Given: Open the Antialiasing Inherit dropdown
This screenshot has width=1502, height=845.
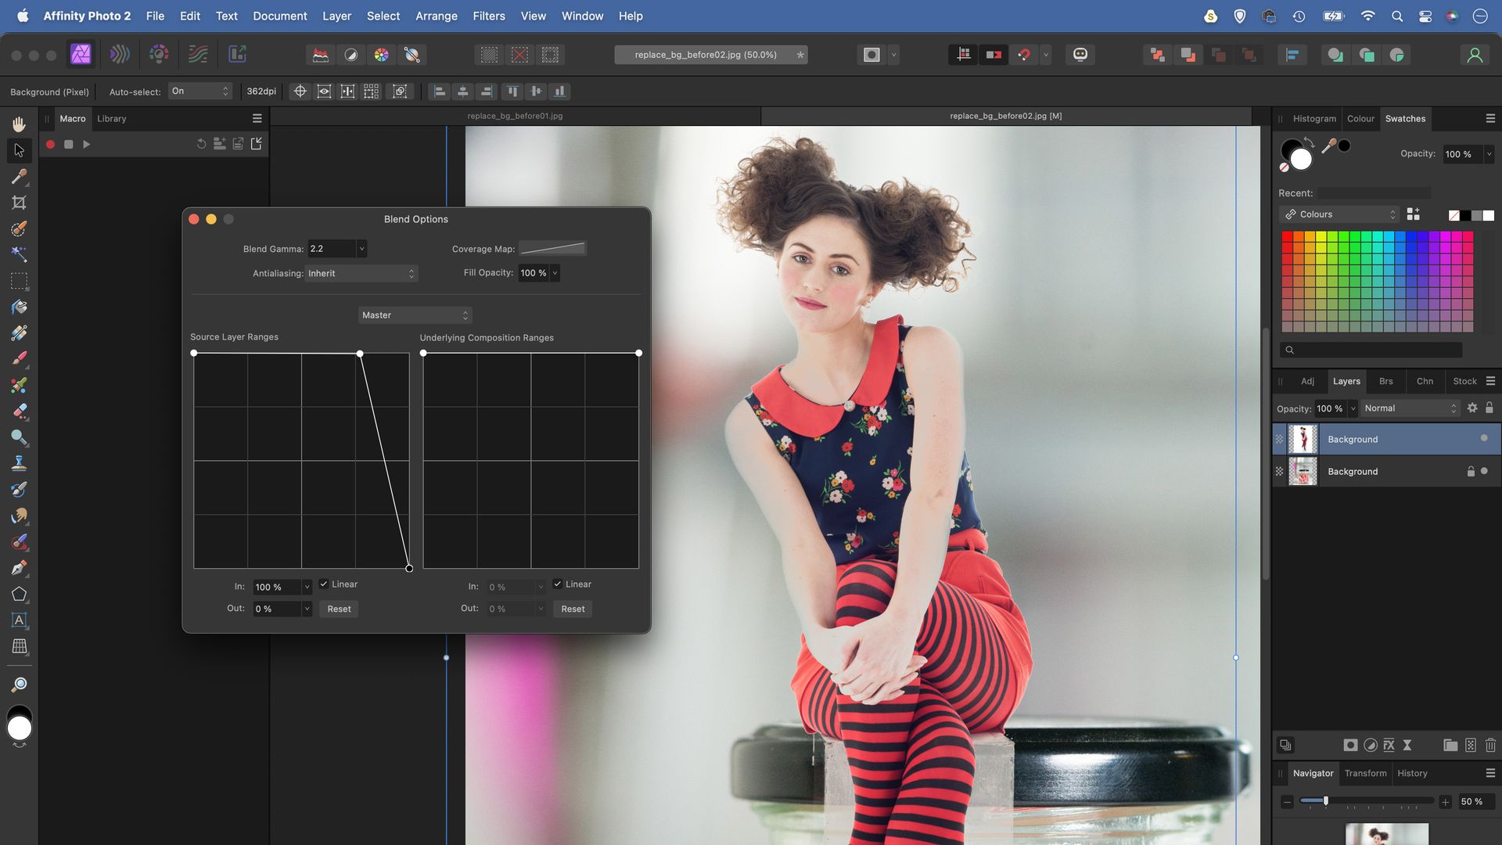Looking at the screenshot, I should tap(361, 274).
